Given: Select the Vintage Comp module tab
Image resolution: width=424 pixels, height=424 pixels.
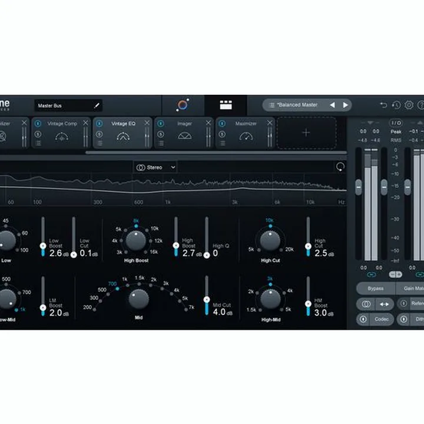Looking at the screenshot, I should (x=61, y=132).
